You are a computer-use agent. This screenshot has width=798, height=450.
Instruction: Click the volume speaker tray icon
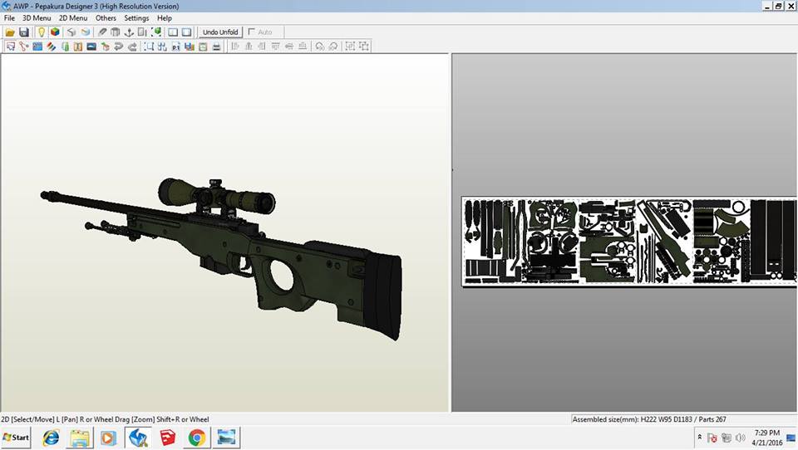click(x=741, y=438)
